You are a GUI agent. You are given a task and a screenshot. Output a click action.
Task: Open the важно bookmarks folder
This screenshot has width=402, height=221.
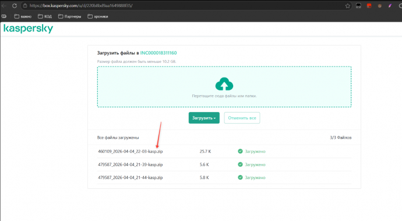point(23,16)
